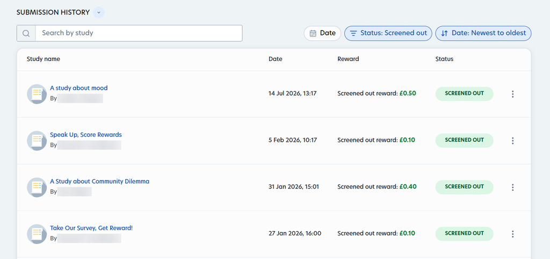Screen dimensions: 550x259
Task: Click the search magnifier icon
Action: (x=26, y=33)
